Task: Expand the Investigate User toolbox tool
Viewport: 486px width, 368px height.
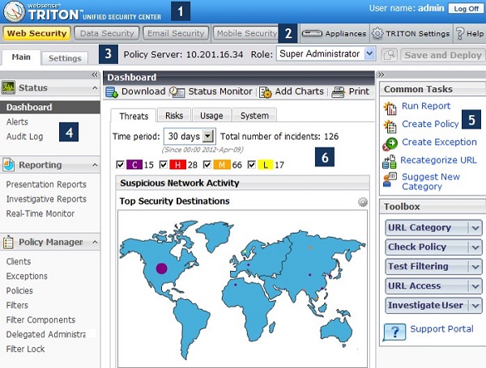Action: pos(475,306)
